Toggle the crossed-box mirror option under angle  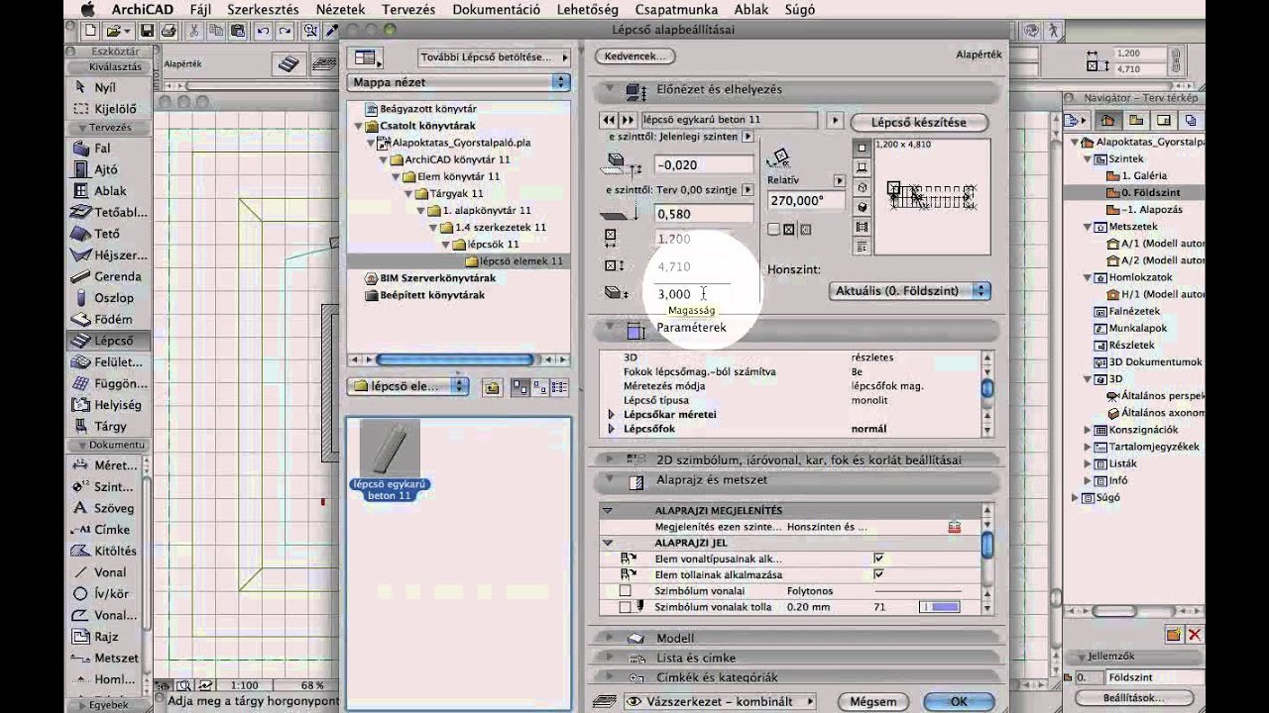[x=788, y=230]
